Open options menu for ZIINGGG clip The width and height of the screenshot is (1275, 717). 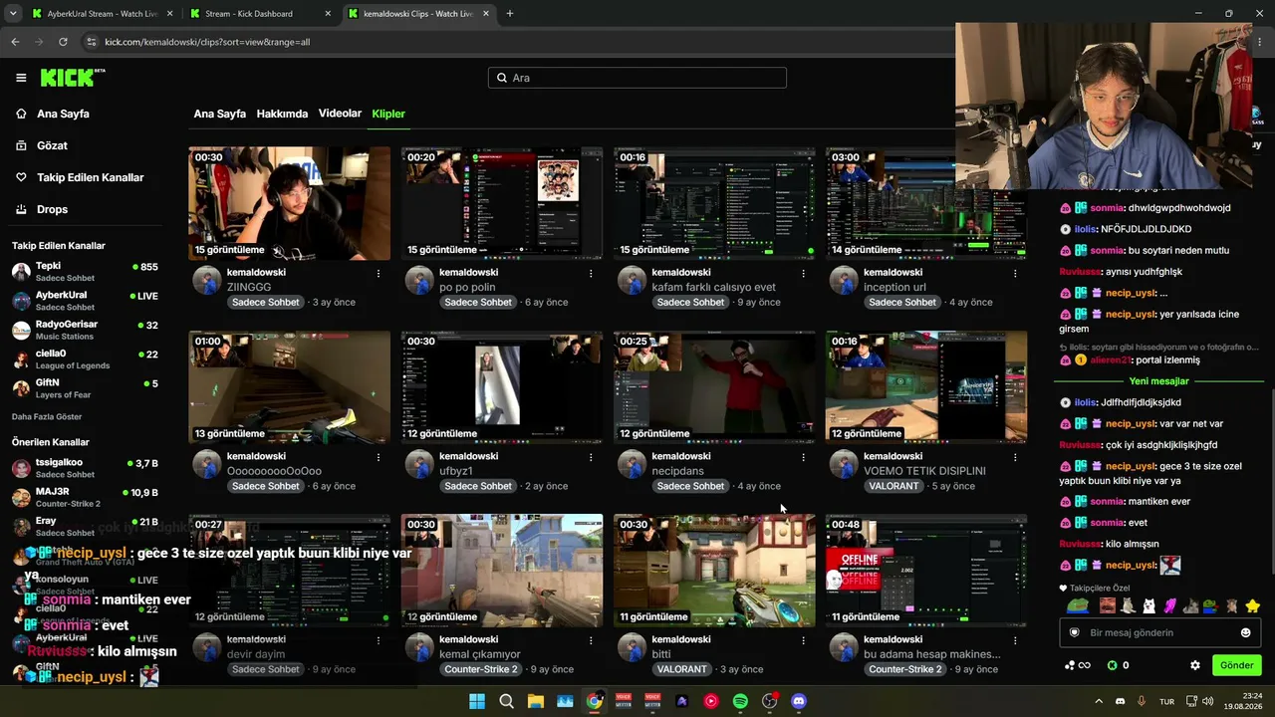[x=379, y=273]
